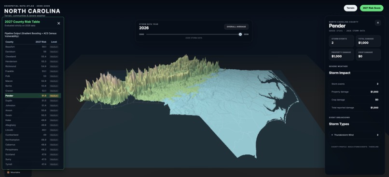The image size is (389, 177).
Task: Click the County column header
Action: [10, 42]
